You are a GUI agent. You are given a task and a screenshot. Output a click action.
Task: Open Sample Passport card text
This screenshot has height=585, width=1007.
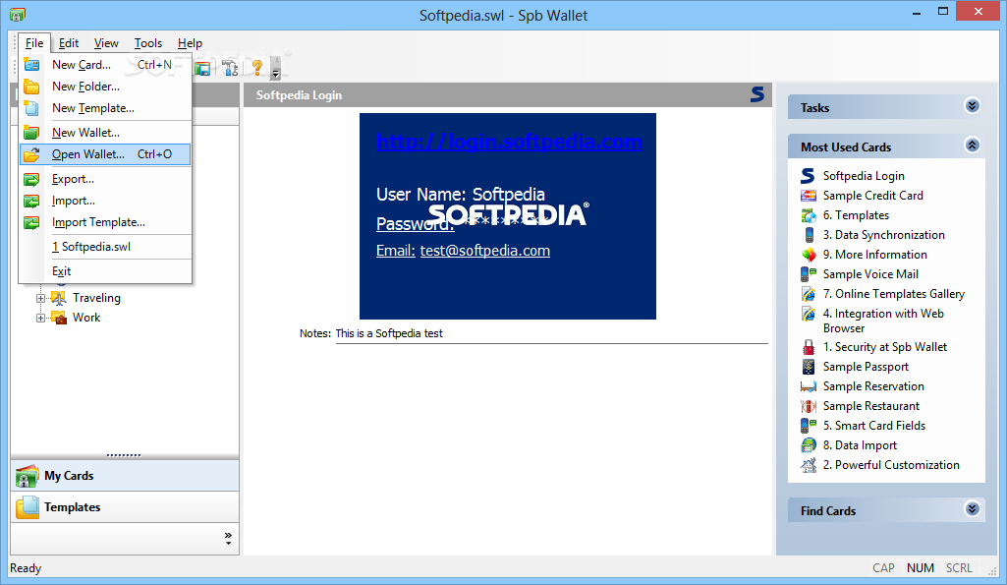866,367
